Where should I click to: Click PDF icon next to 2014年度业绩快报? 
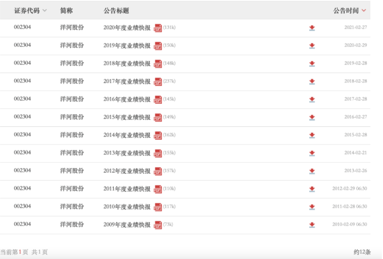click(157, 136)
